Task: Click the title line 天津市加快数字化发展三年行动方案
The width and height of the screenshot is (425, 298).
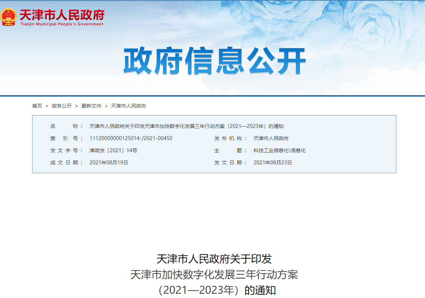Action: point(214,274)
